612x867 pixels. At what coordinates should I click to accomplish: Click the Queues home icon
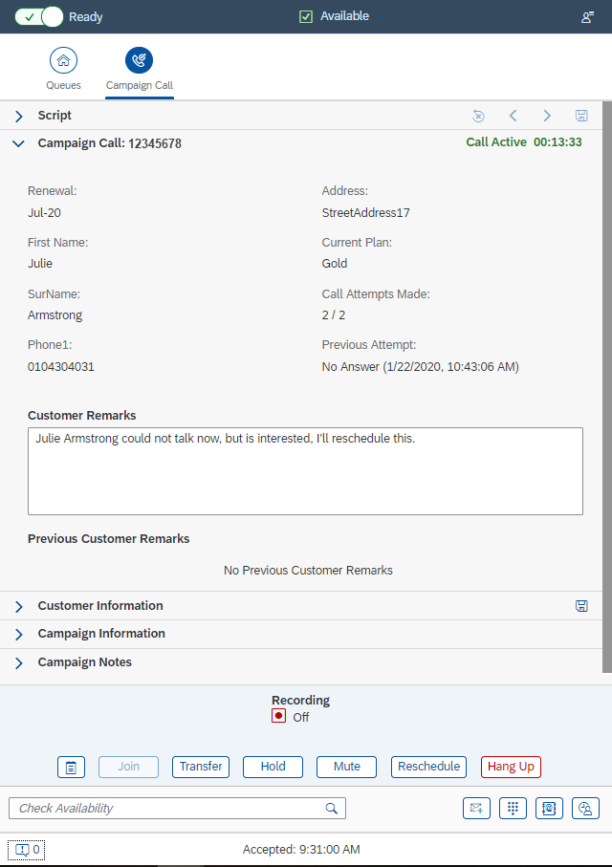coord(63,60)
